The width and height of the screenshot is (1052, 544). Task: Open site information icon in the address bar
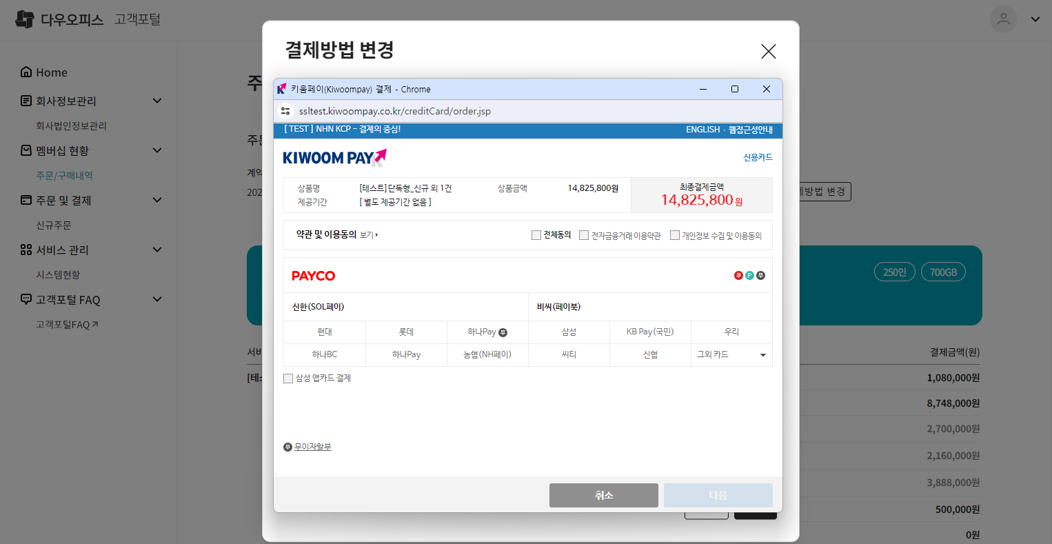coord(285,111)
